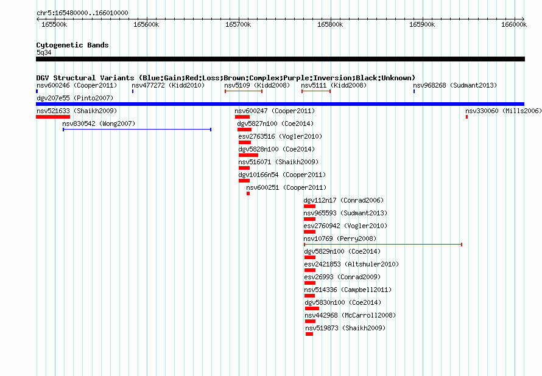This screenshot has height=376, width=542.
Task: Click the red bar under nsv519873
Action: pyautogui.click(x=309, y=334)
